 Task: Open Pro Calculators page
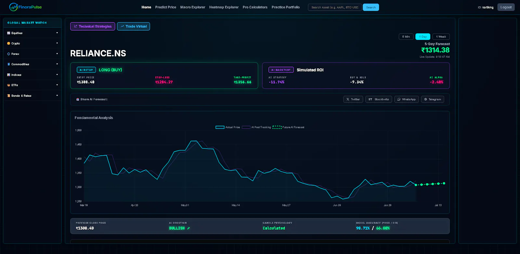[x=255, y=7]
